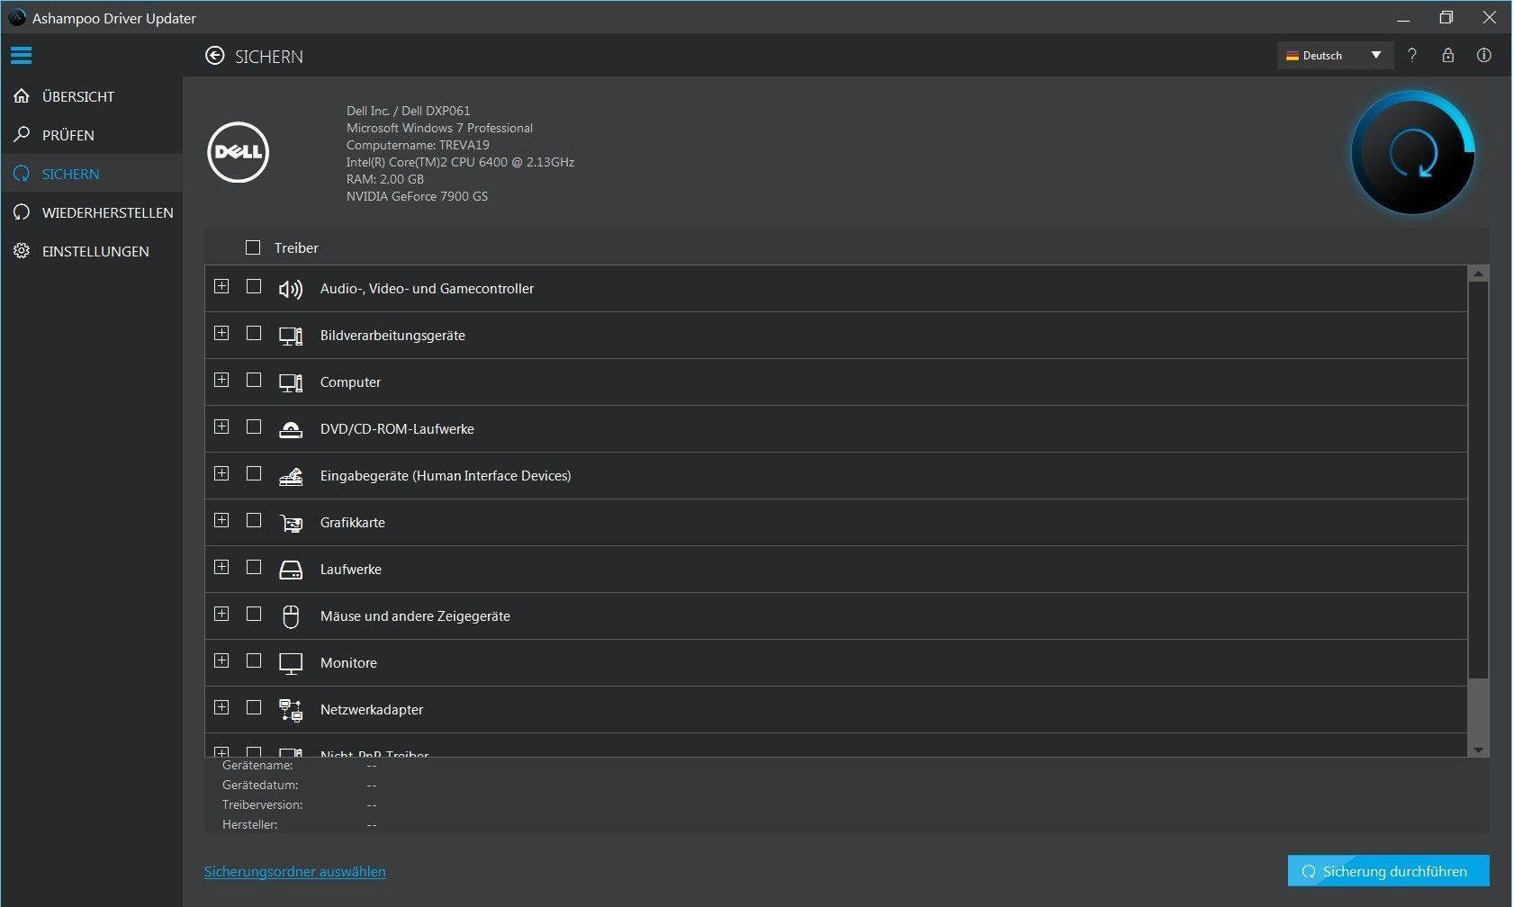Select SICHERN in the sidebar
The width and height of the screenshot is (1514, 907).
[92, 174]
